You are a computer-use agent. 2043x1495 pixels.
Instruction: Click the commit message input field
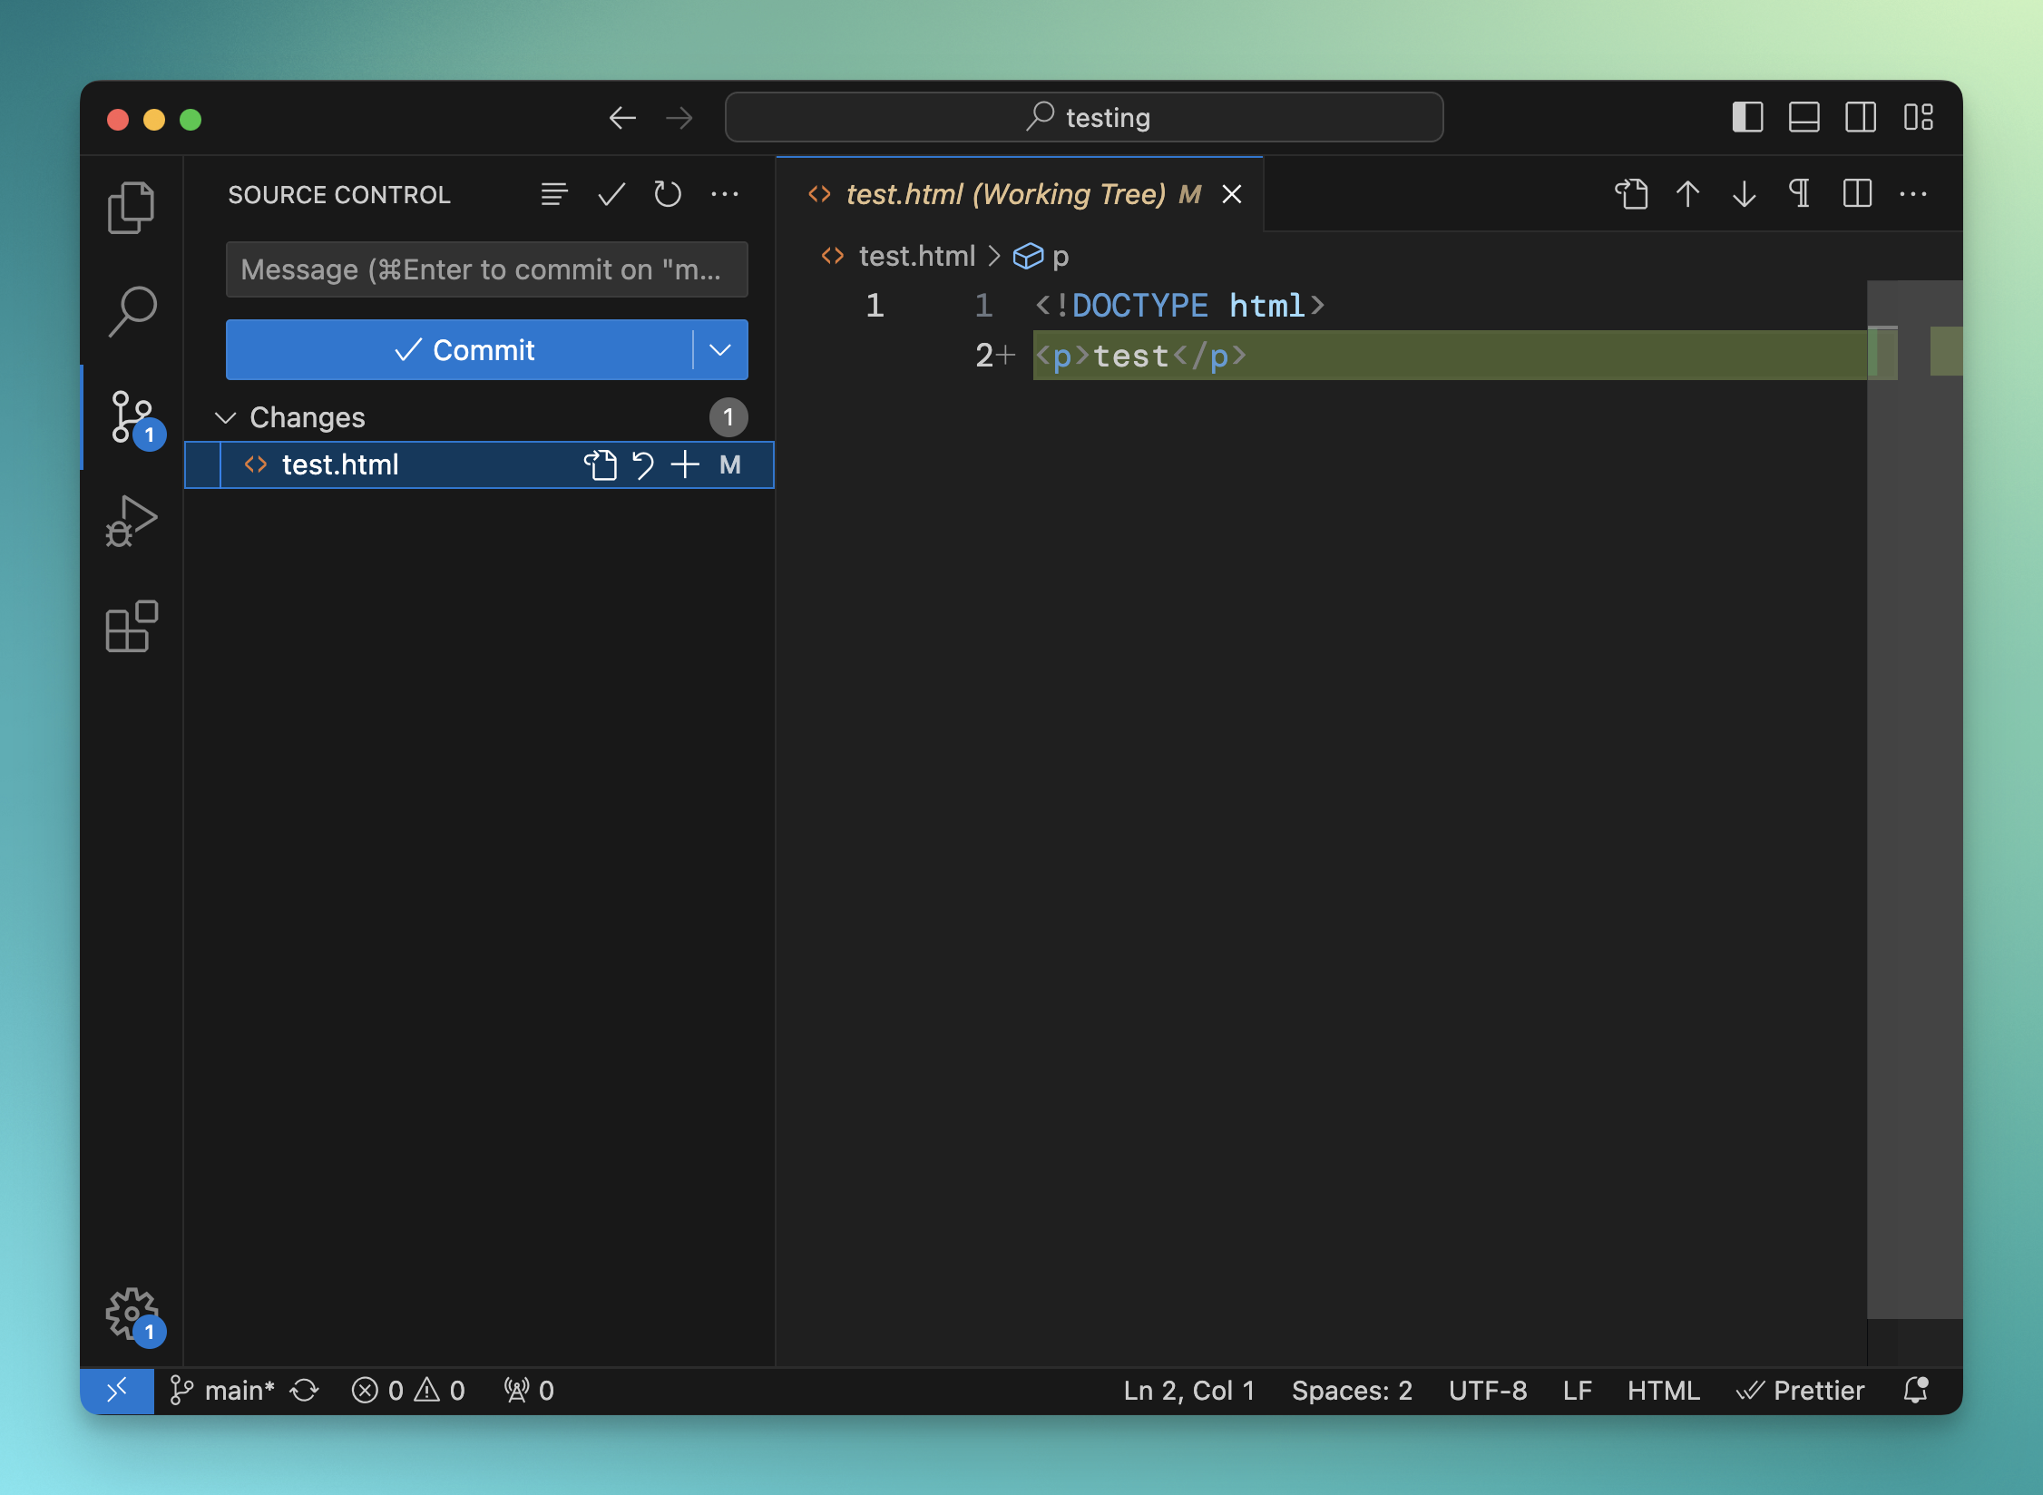486,269
